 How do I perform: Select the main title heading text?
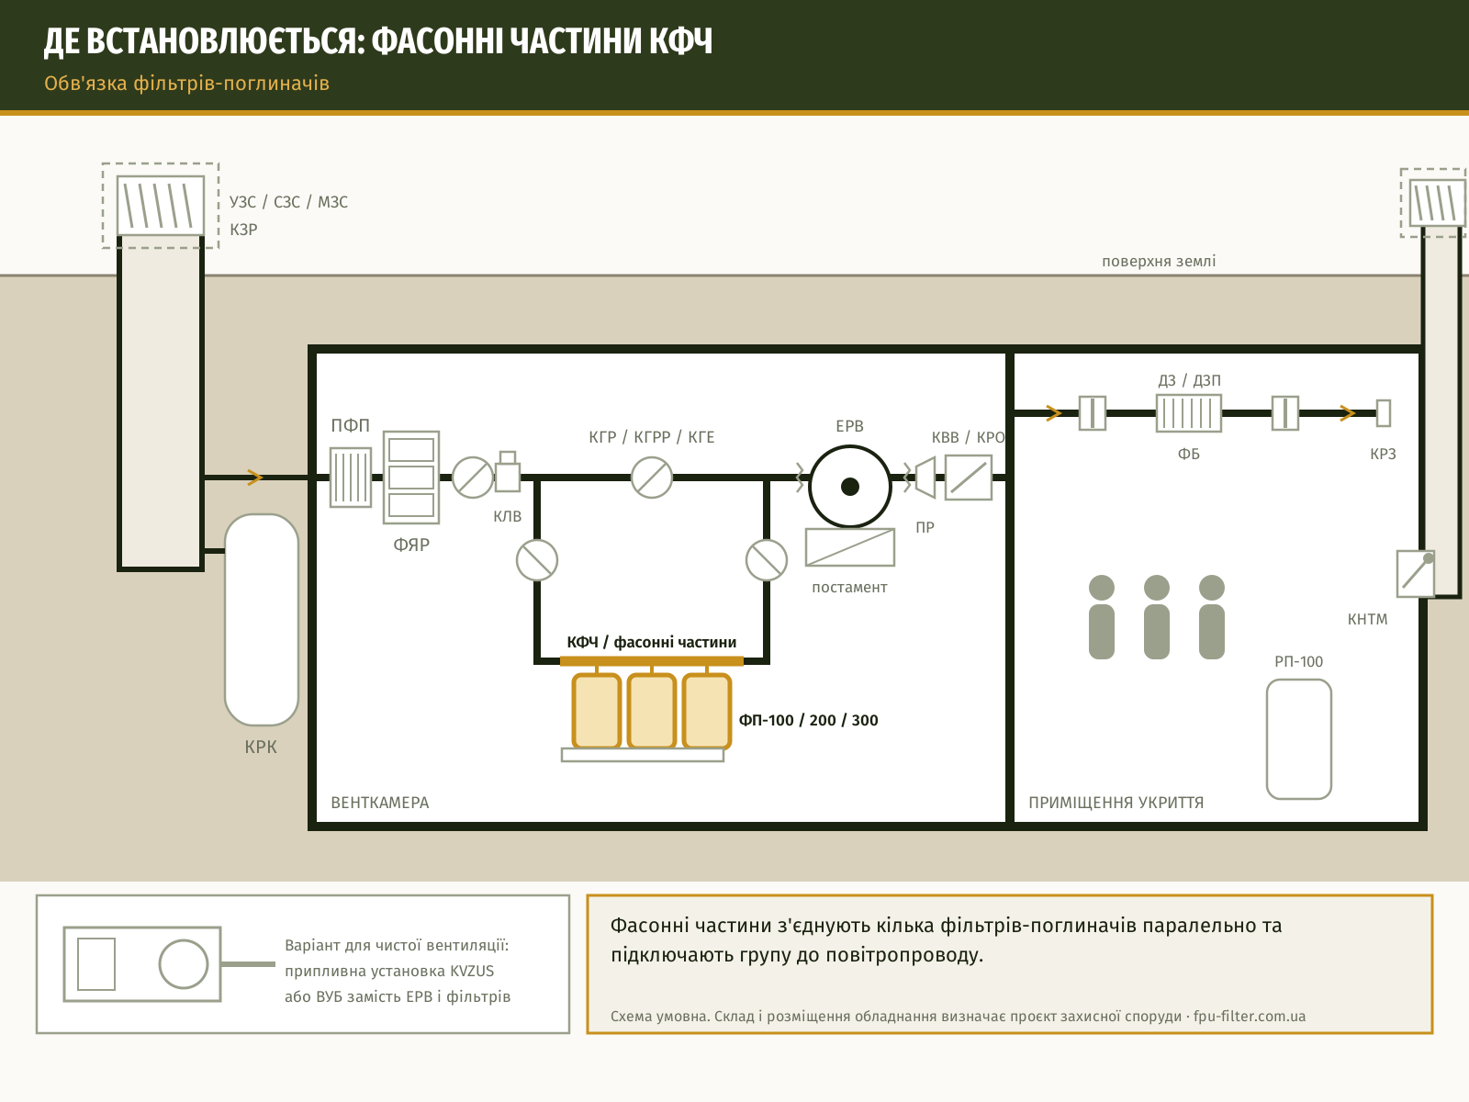pos(378,41)
